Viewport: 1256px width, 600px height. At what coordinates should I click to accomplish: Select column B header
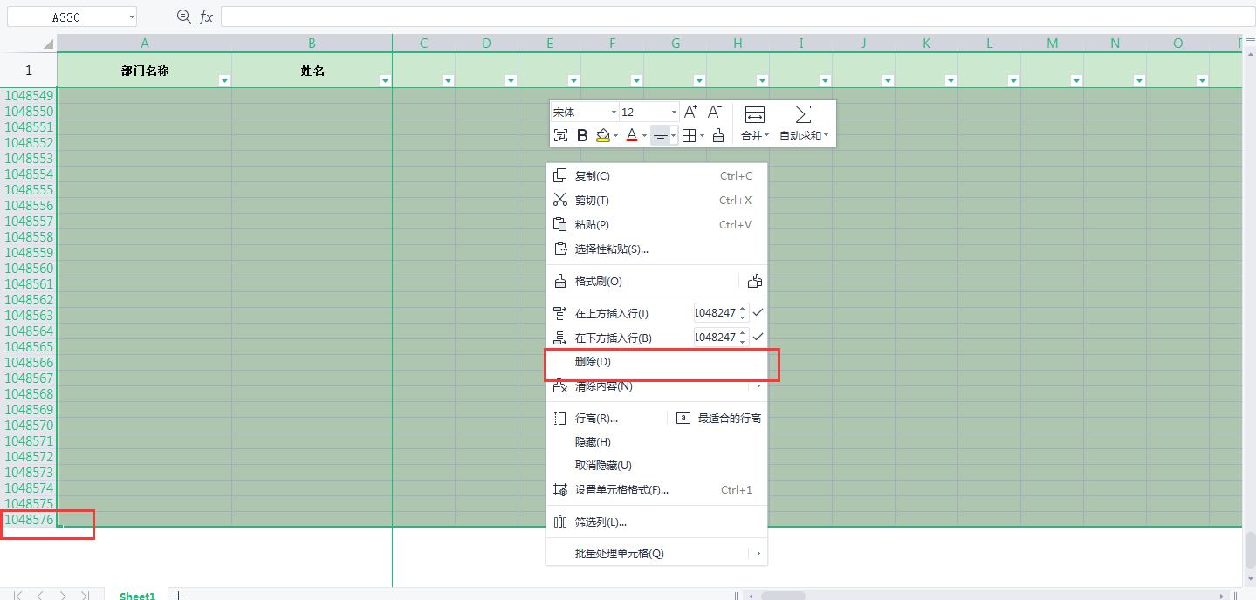coord(312,43)
